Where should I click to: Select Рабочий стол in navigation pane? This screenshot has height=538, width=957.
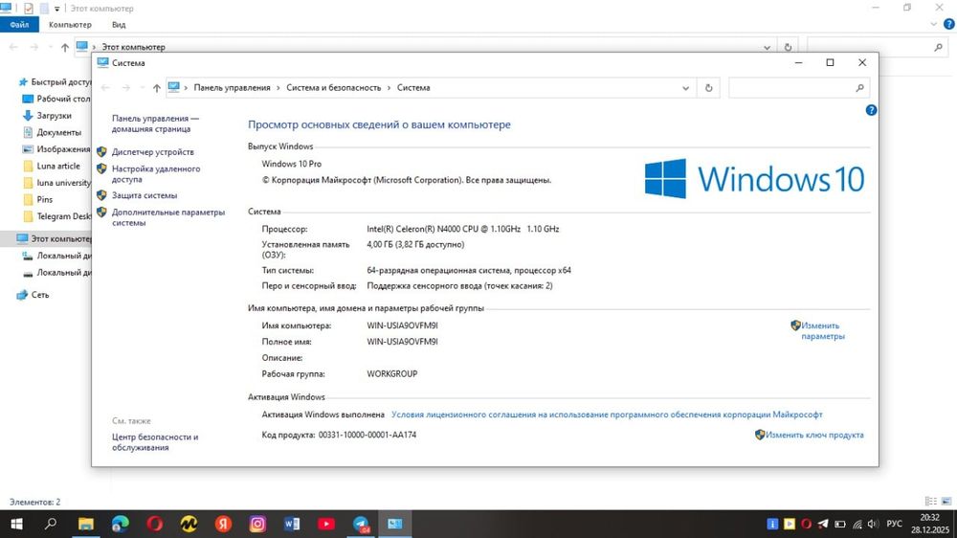(x=56, y=99)
